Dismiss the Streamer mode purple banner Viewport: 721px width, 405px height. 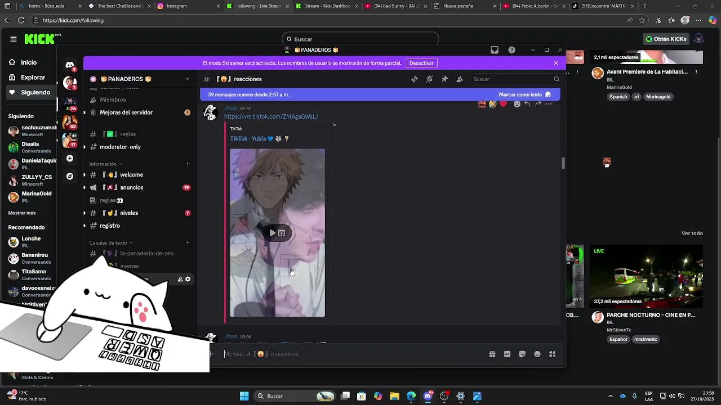point(556,63)
